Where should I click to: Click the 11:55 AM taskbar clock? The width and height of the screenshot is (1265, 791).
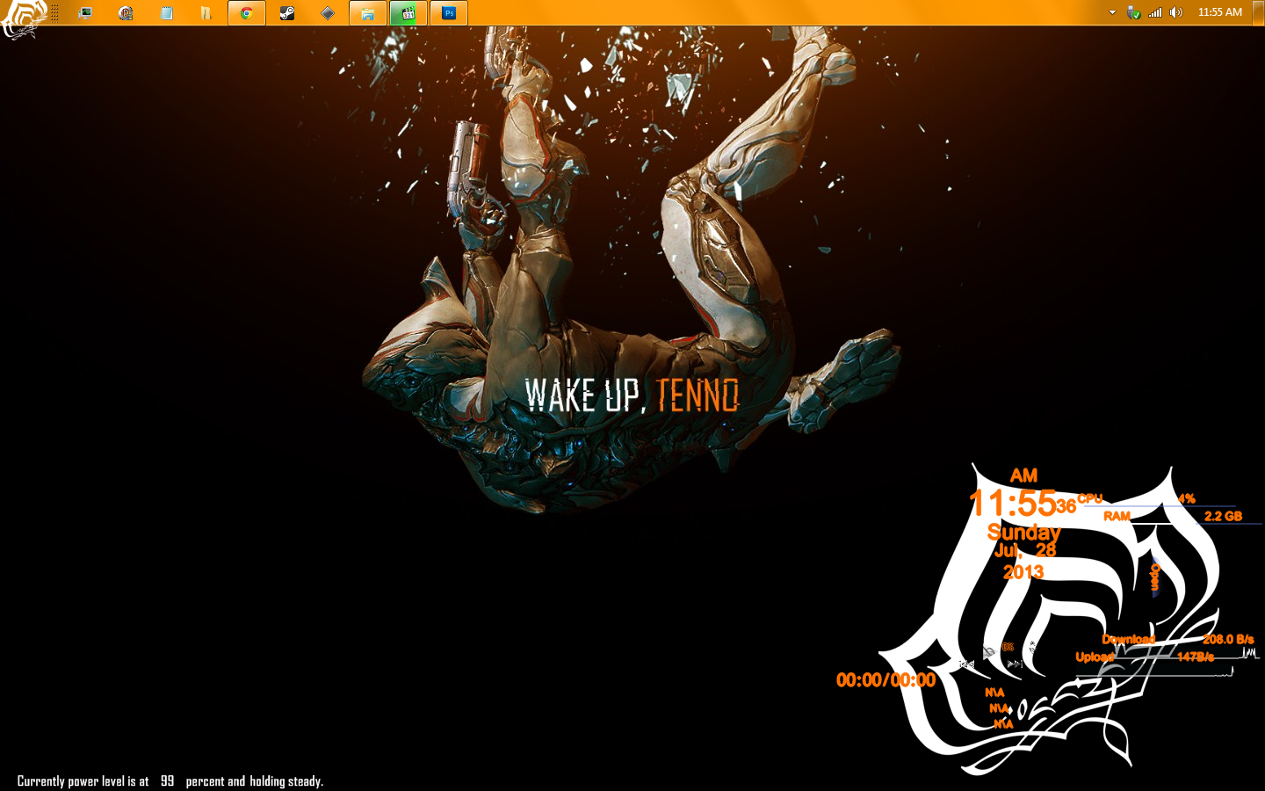tap(1219, 12)
